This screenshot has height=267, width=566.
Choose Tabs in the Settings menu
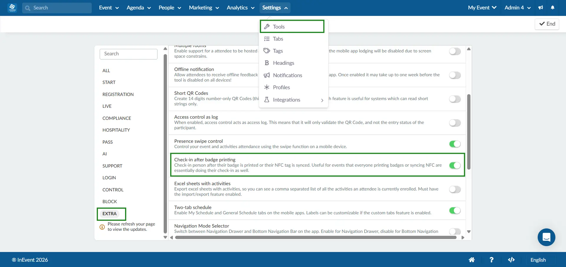click(293, 39)
